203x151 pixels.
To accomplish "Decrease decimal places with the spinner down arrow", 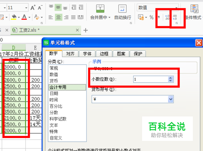I will click(171, 81).
